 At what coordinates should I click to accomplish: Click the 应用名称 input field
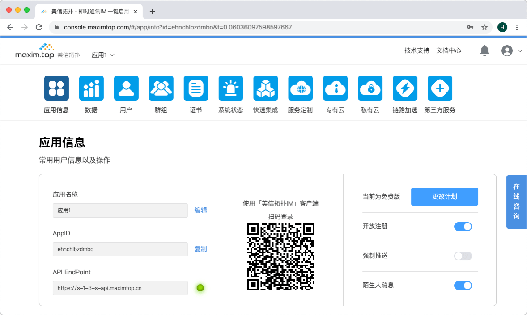[120, 210]
